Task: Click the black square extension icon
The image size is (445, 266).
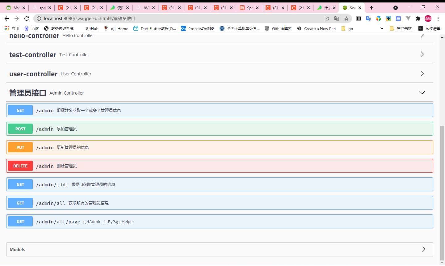Action: pos(359,19)
